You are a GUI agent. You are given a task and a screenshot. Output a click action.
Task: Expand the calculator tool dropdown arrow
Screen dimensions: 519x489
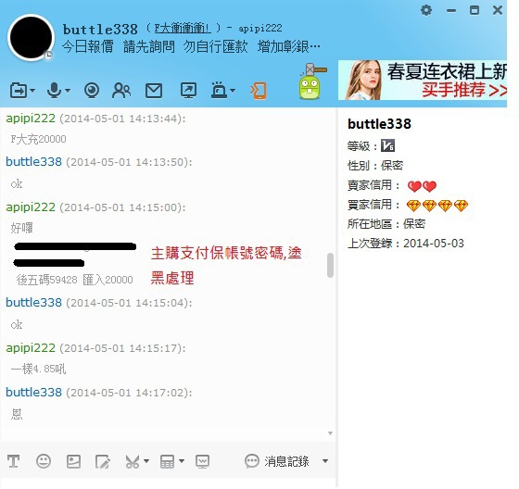(x=182, y=460)
